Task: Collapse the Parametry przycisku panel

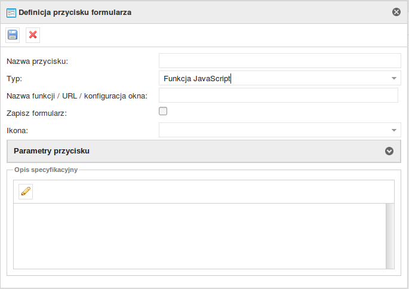Action: [x=389, y=151]
